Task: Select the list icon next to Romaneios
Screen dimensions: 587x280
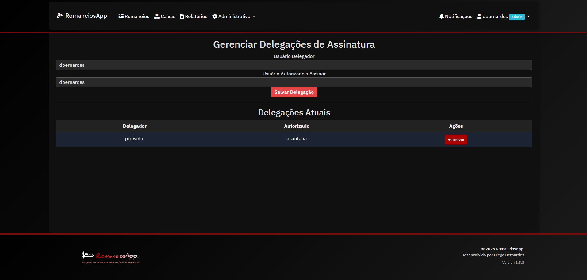Action: (x=121, y=16)
